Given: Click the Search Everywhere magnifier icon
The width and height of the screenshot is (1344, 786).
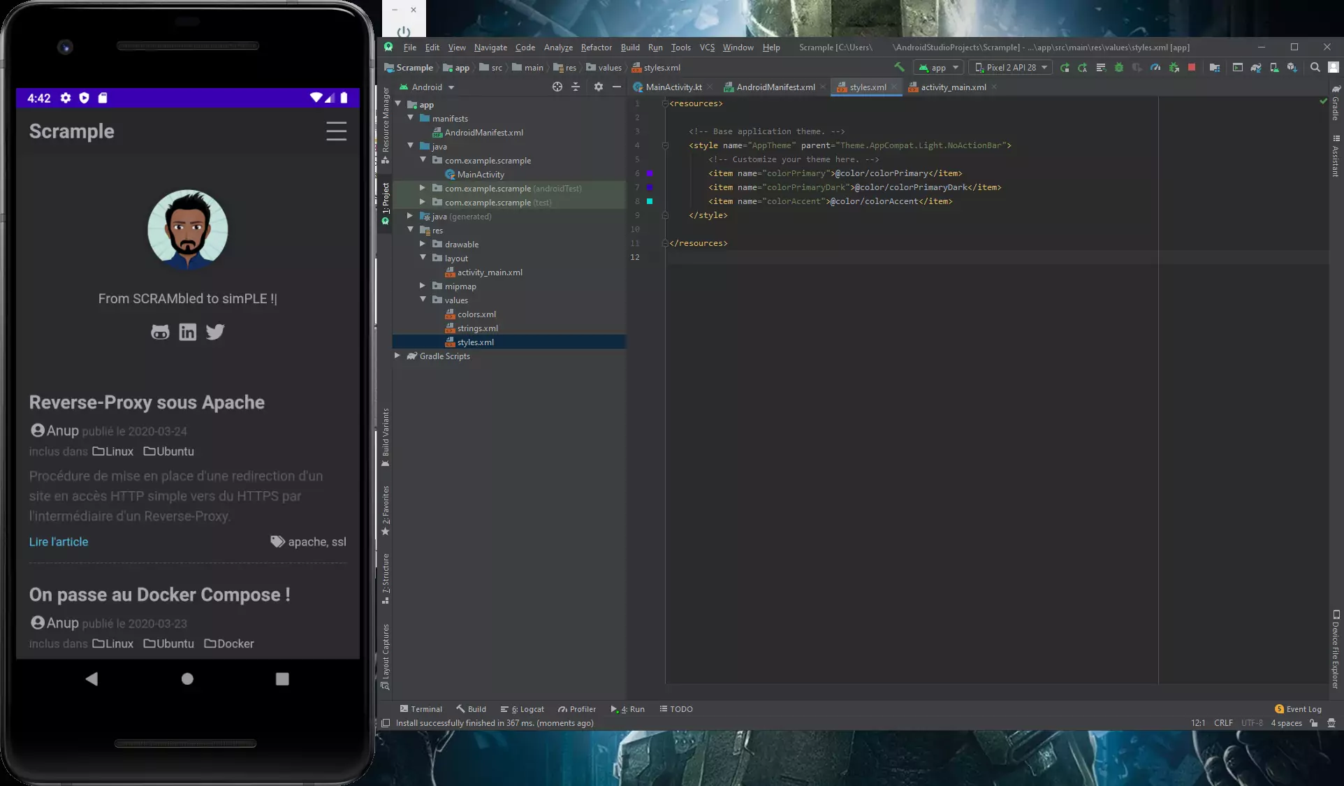Looking at the screenshot, I should 1315,68.
